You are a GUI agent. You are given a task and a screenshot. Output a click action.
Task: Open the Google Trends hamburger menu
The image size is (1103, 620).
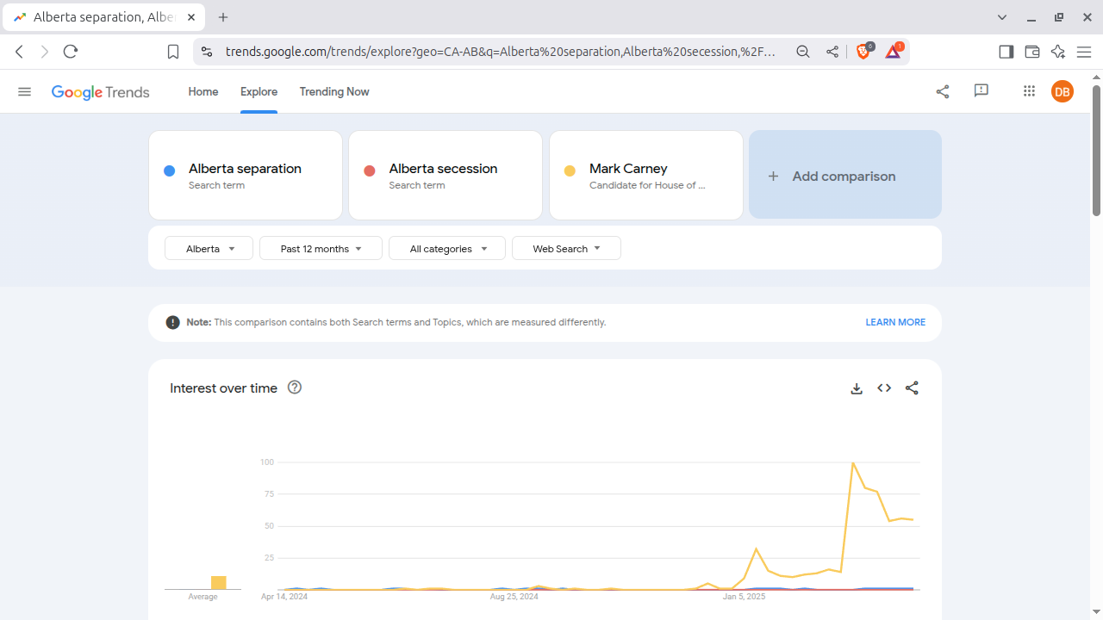[x=24, y=91]
